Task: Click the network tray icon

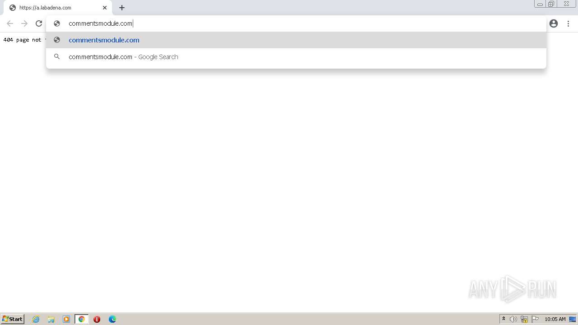Action: click(524, 319)
